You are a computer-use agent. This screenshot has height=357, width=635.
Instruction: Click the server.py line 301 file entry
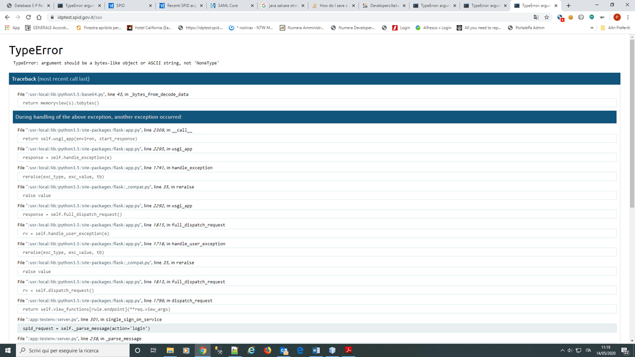click(90, 320)
